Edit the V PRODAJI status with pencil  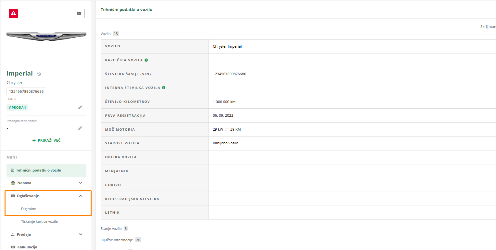coord(80,107)
